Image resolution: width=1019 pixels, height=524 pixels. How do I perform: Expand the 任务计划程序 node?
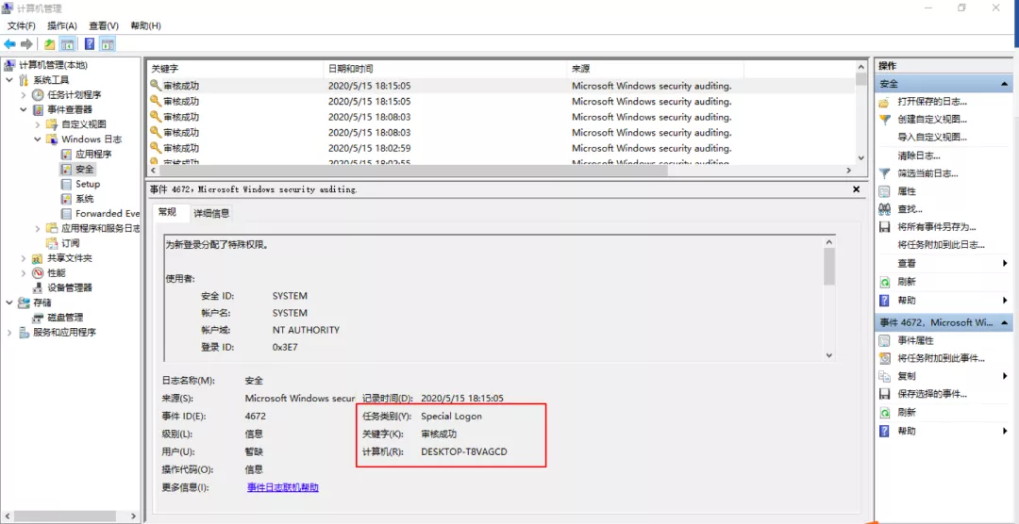[24, 95]
